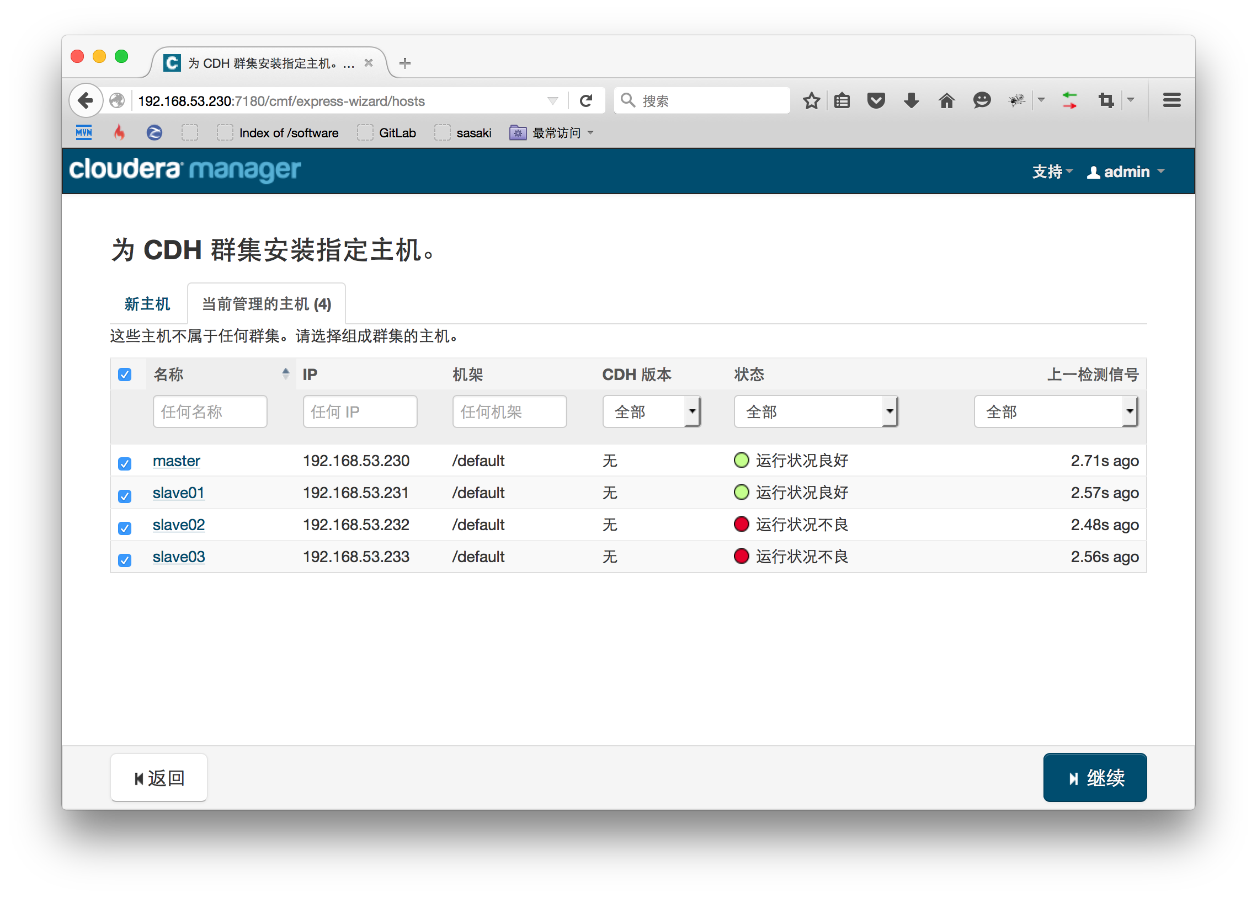Open new browser tab plus button
1257x898 pixels.
[x=405, y=63]
